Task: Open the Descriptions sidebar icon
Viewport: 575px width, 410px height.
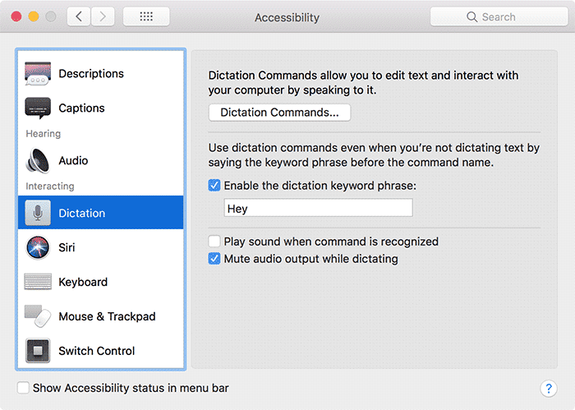Action: click(38, 73)
